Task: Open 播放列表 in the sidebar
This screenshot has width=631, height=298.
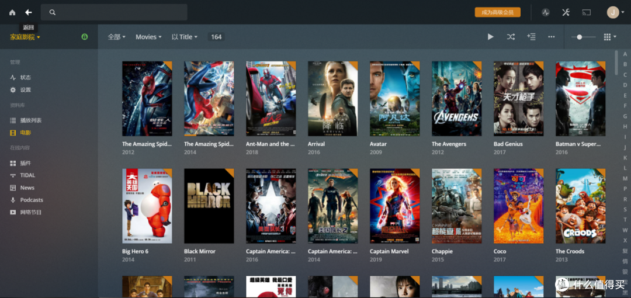Action: 30,120
